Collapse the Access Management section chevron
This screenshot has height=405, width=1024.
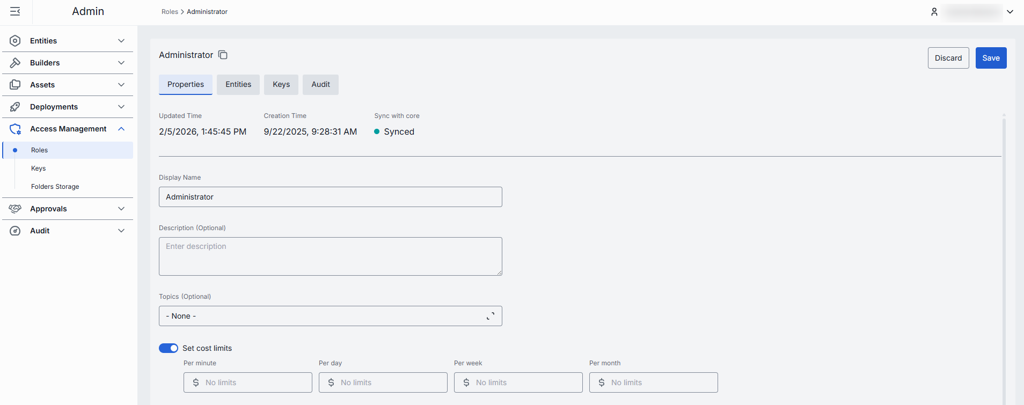(121, 129)
